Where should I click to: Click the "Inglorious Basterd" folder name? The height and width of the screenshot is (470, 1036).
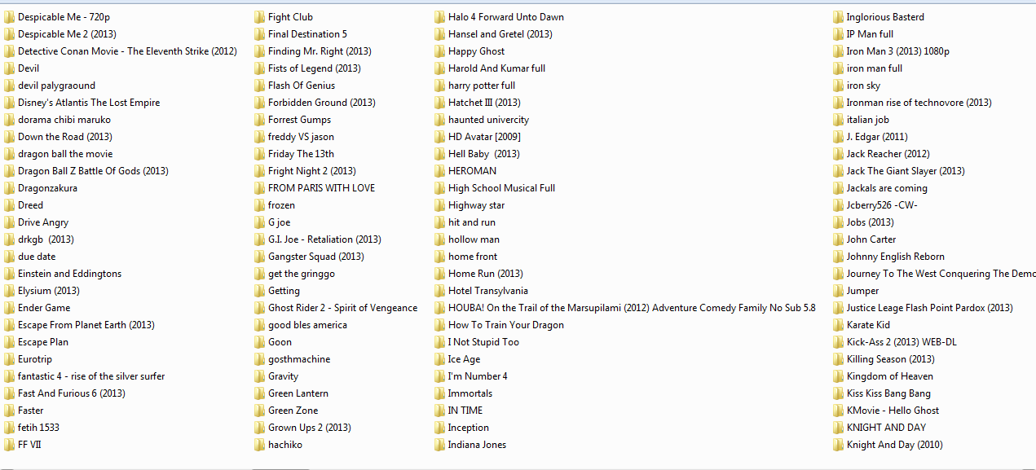point(885,17)
